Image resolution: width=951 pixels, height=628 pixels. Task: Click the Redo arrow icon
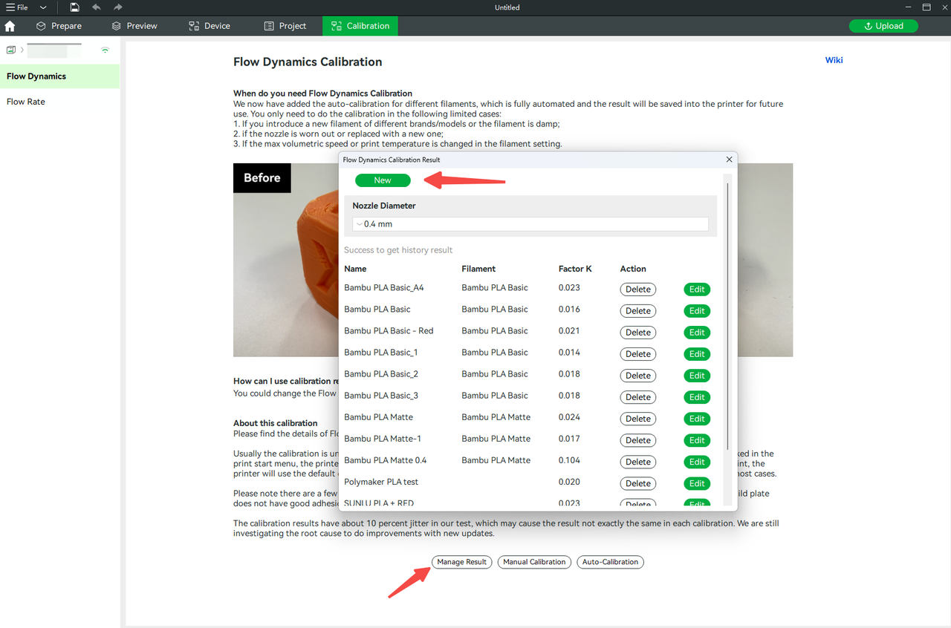click(x=118, y=7)
